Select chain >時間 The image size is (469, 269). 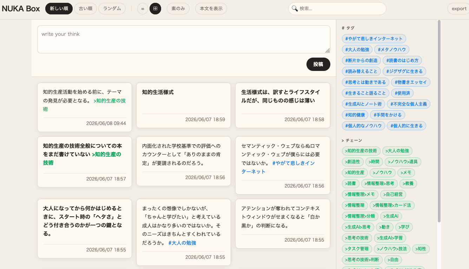(x=374, y=162)
